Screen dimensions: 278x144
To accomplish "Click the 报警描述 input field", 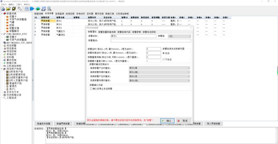I will coord(151,41).
